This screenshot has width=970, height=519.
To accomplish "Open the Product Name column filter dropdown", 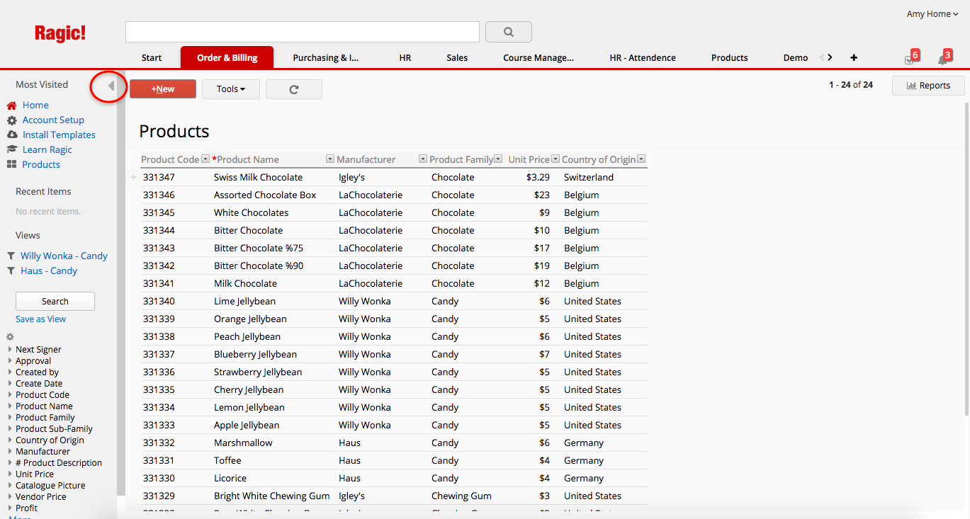I will click(x=330, y=159).
